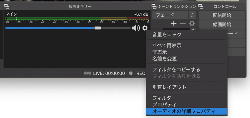Image resolution: width=250 pixels, height=118 pixels.
Task: Undock the コントロール panel icon
Action: click(x=201, y=6)
